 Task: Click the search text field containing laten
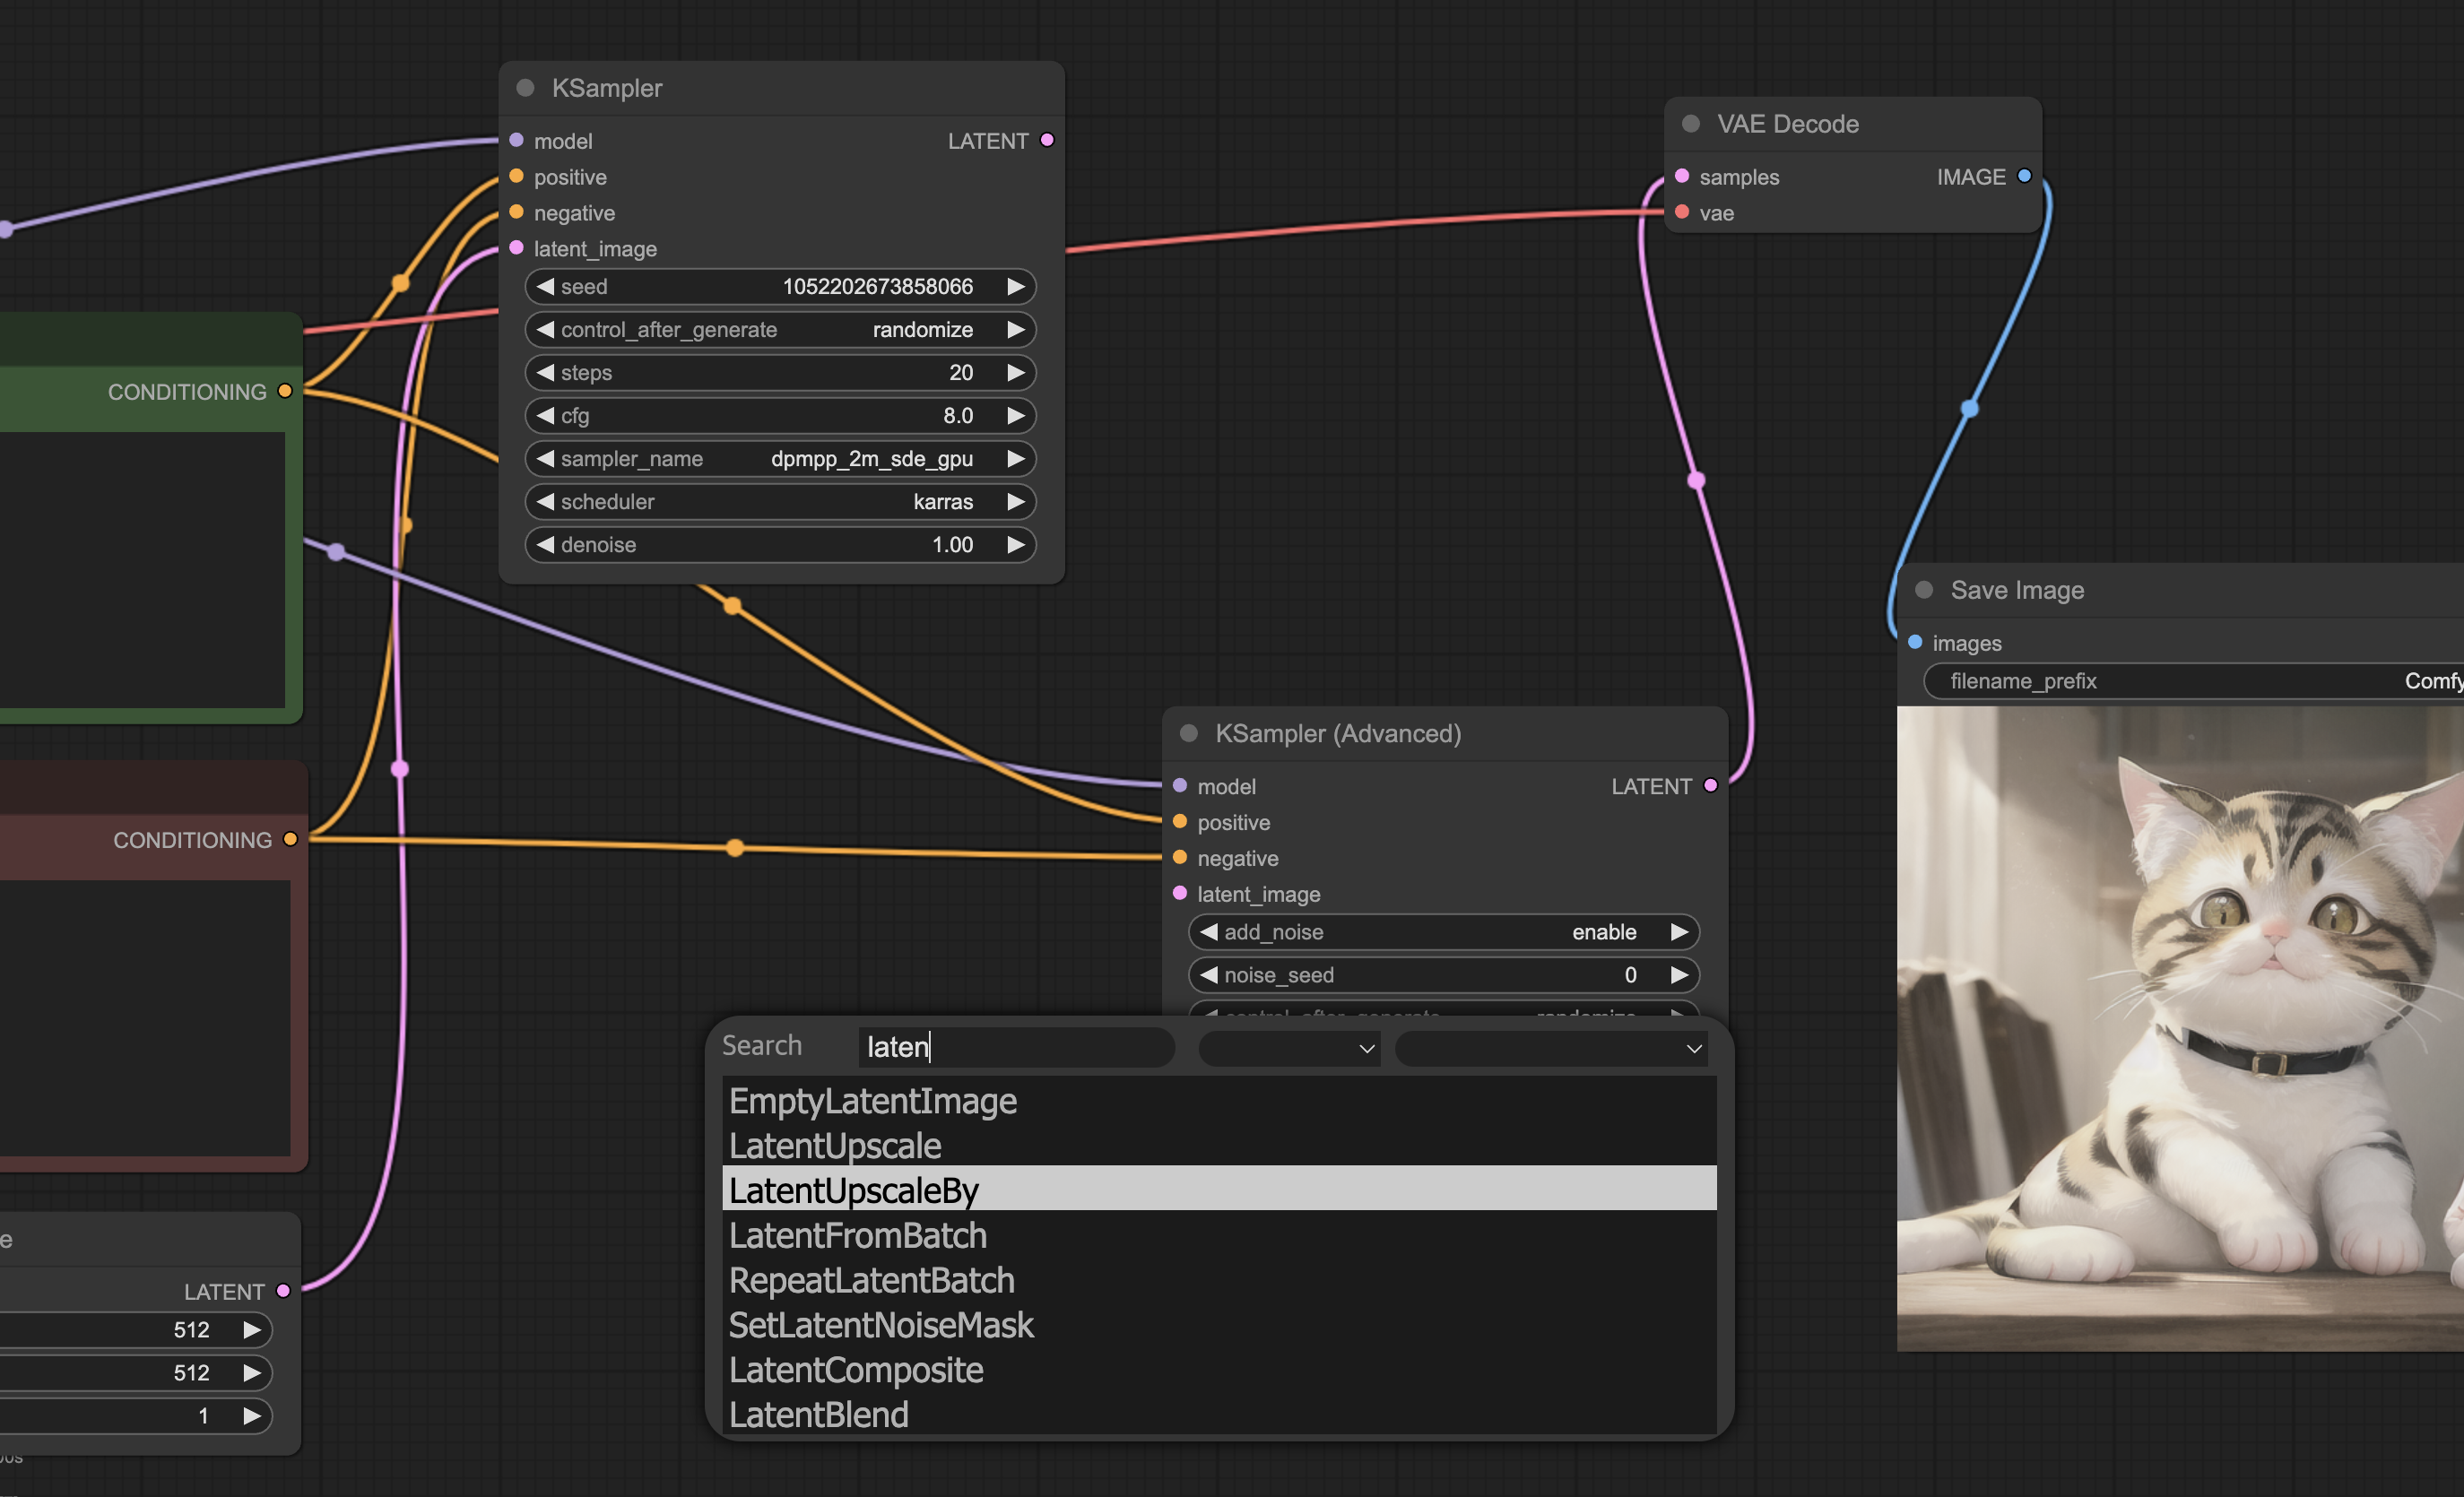coord(1015,1047)
